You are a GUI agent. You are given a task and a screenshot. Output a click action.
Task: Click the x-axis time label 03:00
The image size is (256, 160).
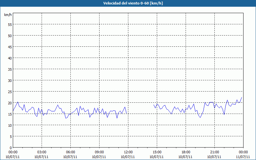click(42, 152)
